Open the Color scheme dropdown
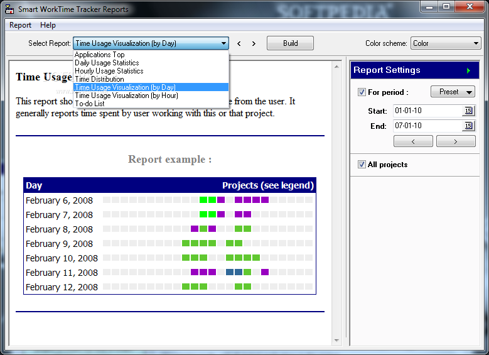The height and width of the screenshot is (355, 489). pos(446,43)
